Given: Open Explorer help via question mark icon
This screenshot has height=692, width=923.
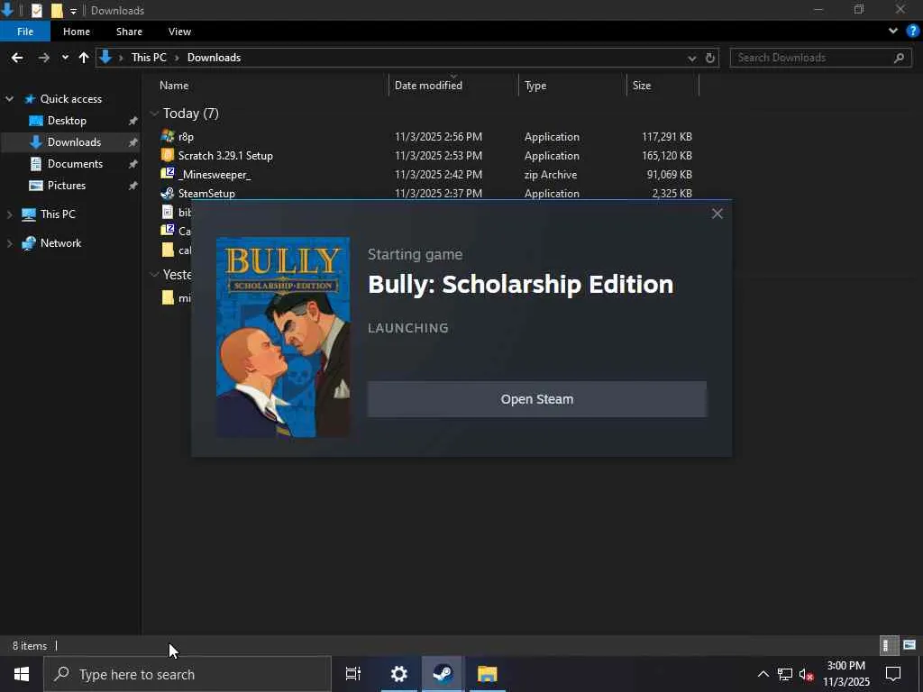Looking at the screenshot, I should coord(912,32).
